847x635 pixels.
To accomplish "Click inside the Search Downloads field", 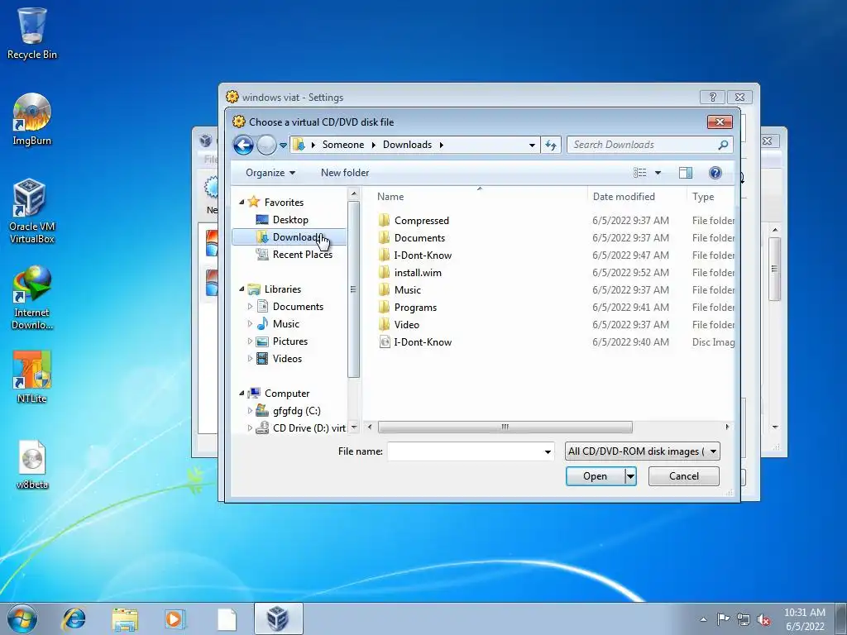I will (643, 145).
